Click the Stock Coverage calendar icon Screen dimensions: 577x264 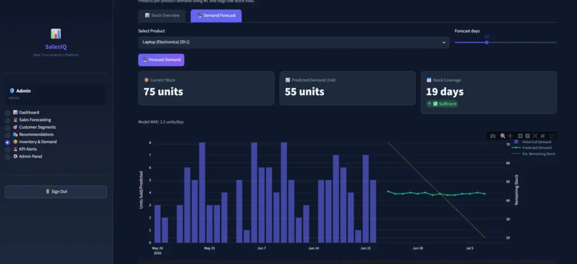click(x=429, y=80)
